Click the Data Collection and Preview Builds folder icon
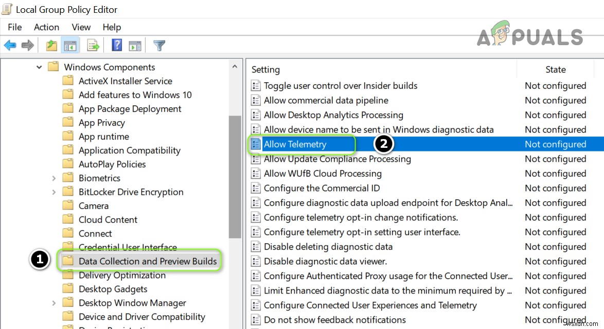Image resolution: width=604 pixels, height=329 pixels. coord(69,261)
